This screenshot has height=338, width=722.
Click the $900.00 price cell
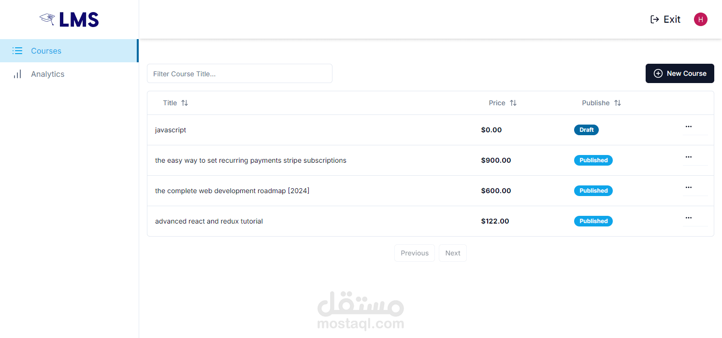[x=496, y=160]
